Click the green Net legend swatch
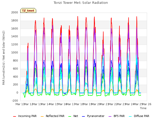 pyautogui.click(x=70, y=116)
